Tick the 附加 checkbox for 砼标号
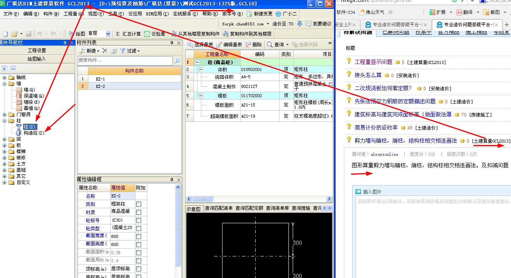511x278 pixels. pyautogui.click(x=139, y=220)
